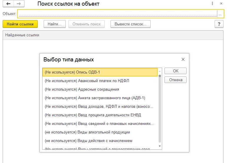
Task: Click the Найти ссылки button
Action: pyautogui.click(x=20, y=24)
